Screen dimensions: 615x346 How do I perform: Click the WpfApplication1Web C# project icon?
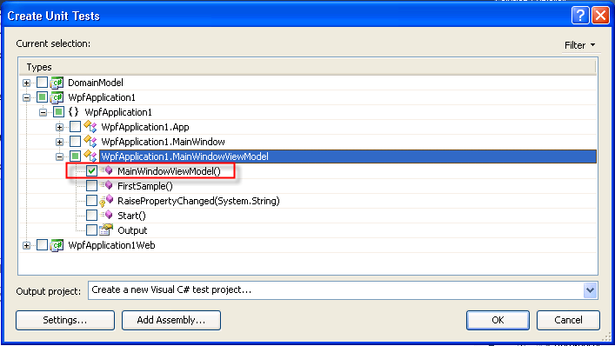click(x=57, y=245)
